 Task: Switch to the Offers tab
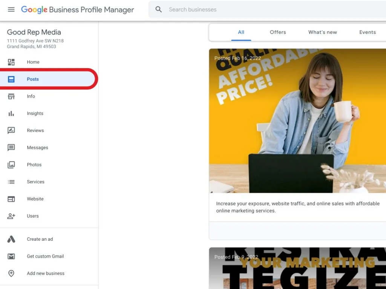click(x=278, y=32)
